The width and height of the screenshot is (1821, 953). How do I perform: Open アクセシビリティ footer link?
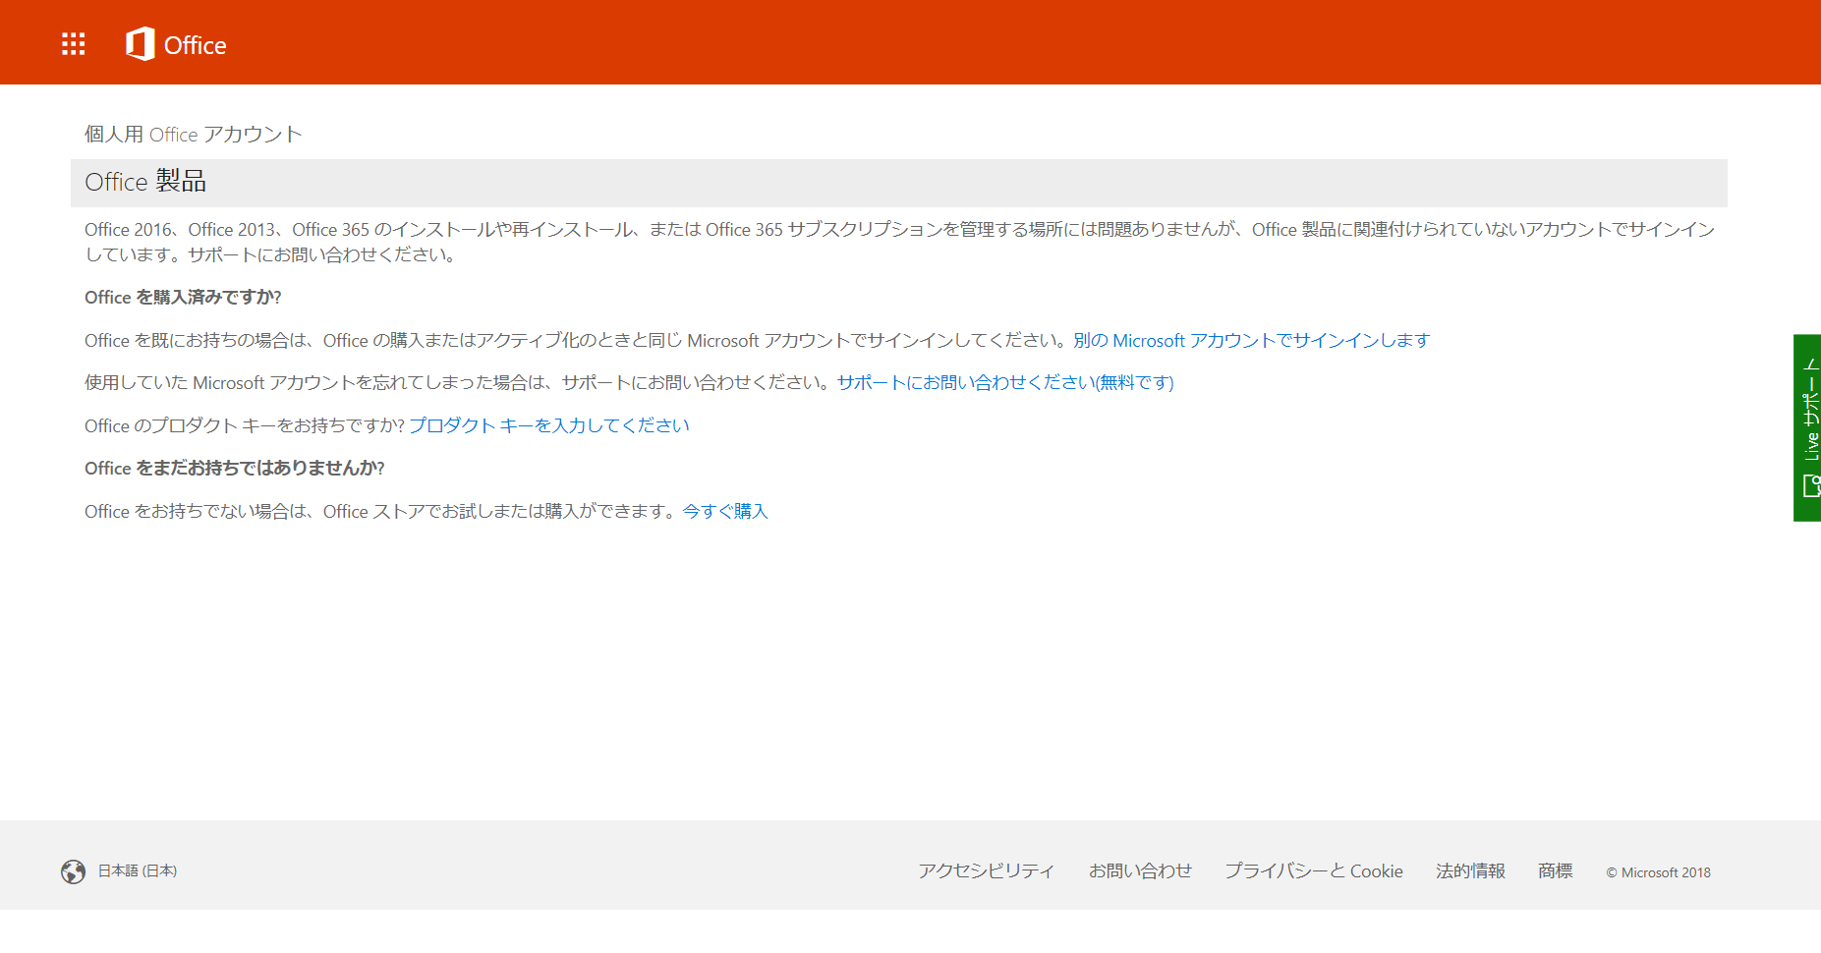click(x=986, y=870)
